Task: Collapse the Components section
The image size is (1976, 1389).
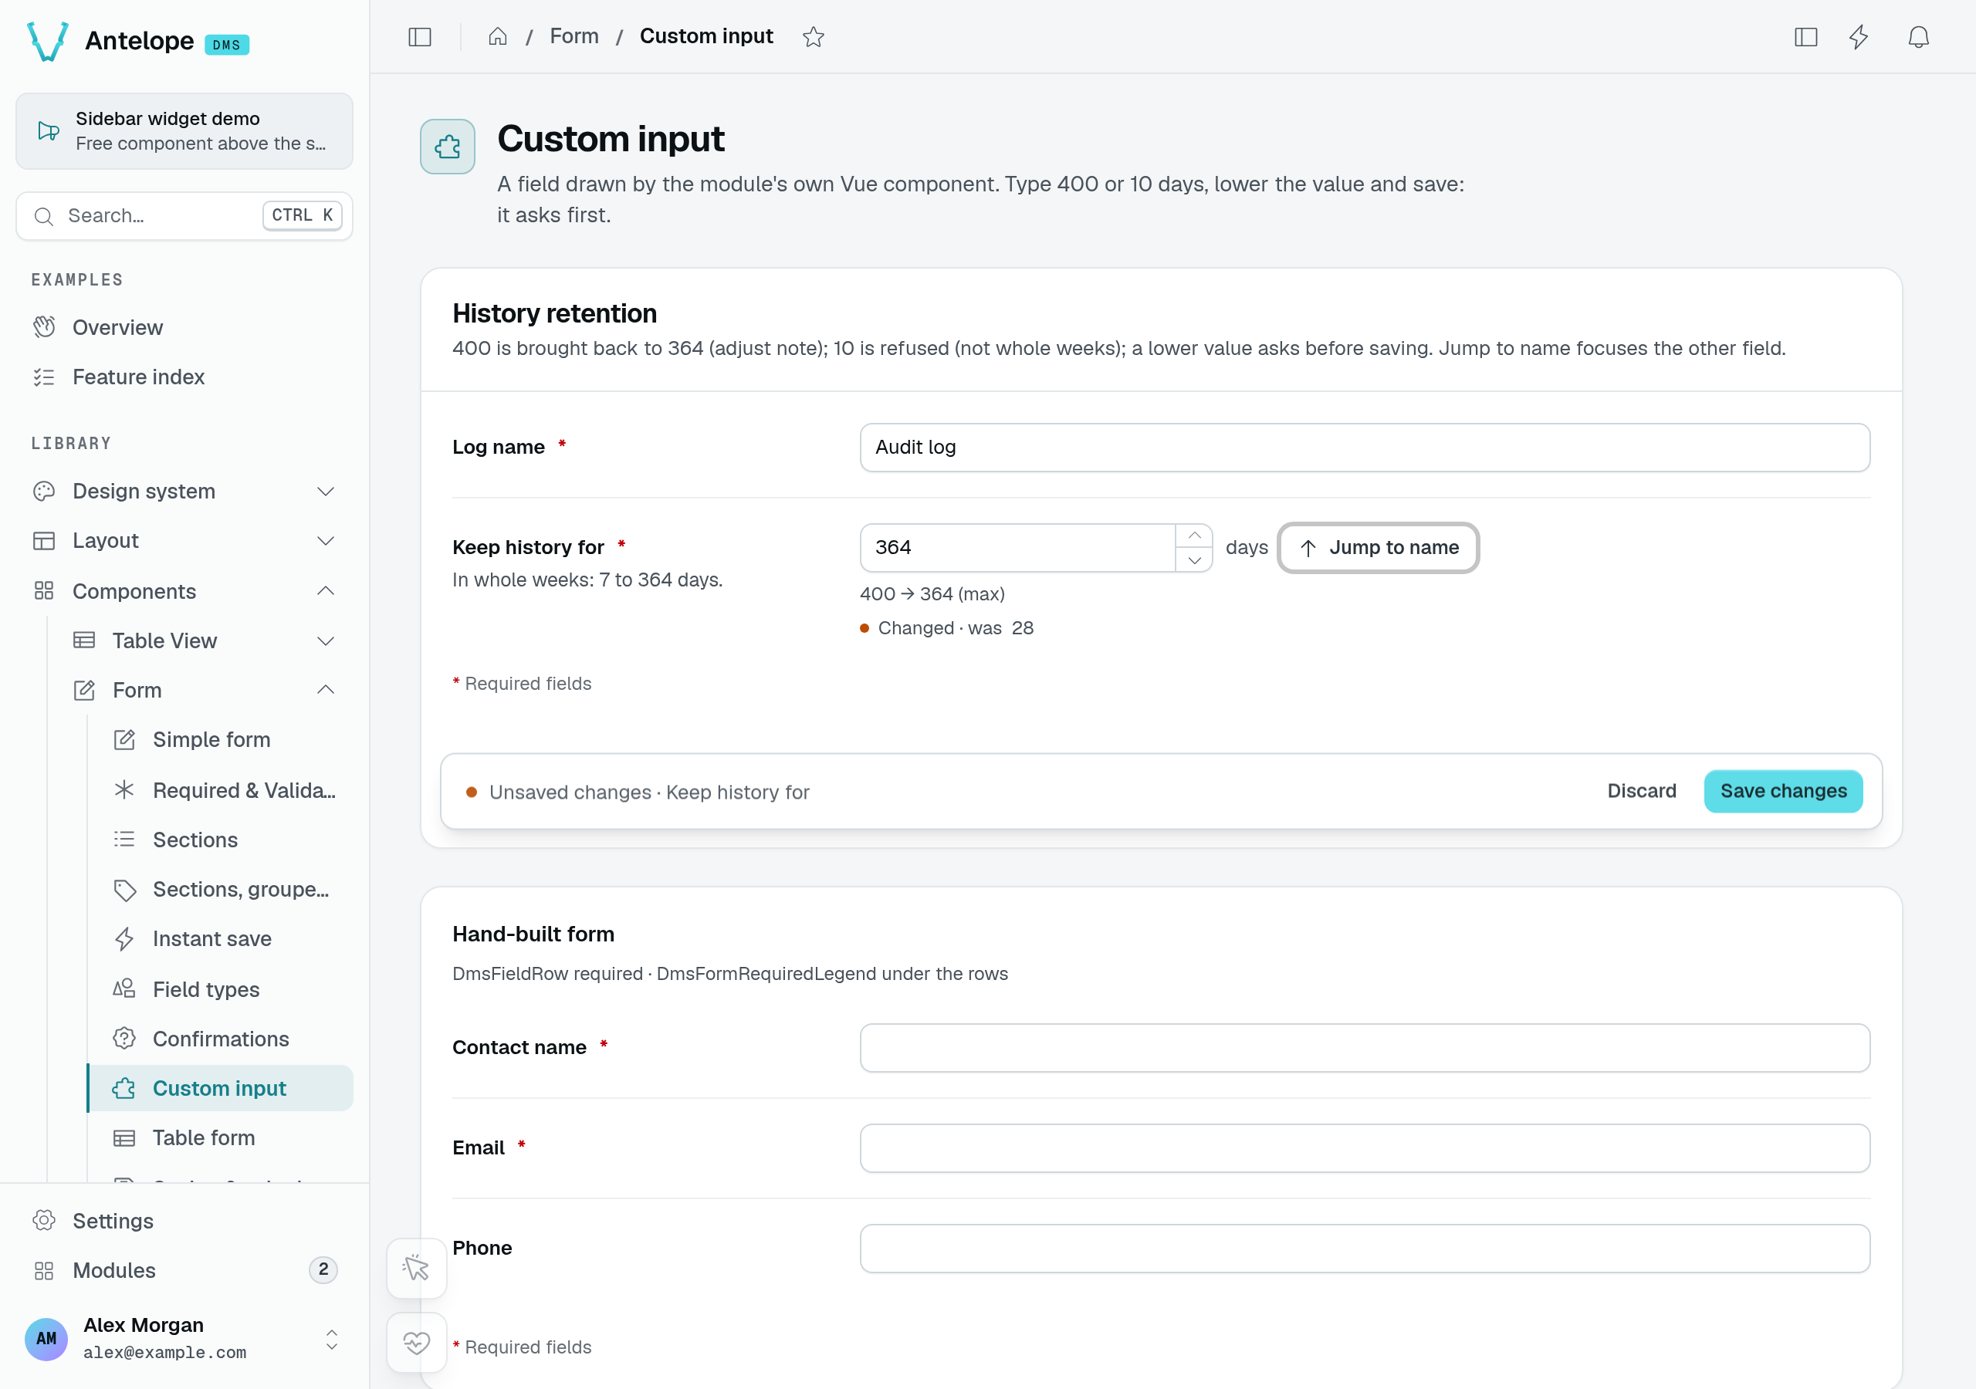Action: (184, 591)
